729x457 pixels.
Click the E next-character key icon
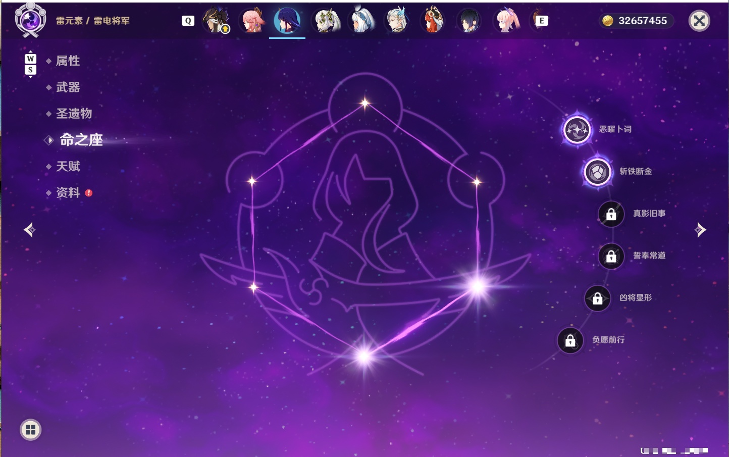pos(541,21)
